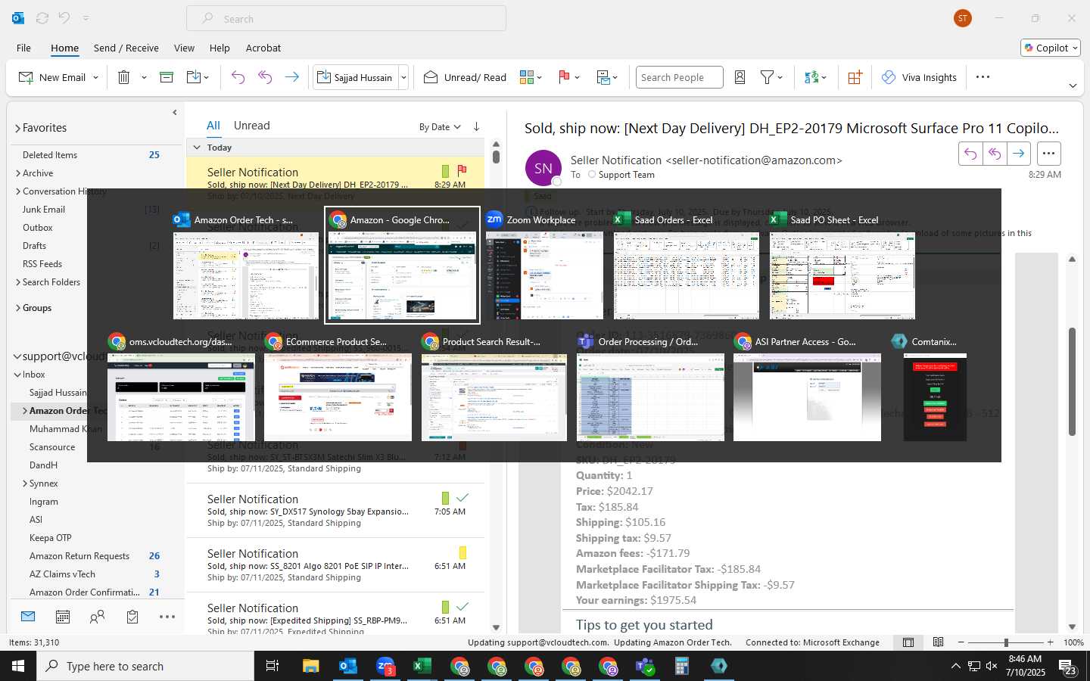Click the Get Add-ins icon in ribbon
Image resolution: width=1090 pixels, height=681 pixels.
(x=855, y=77)
